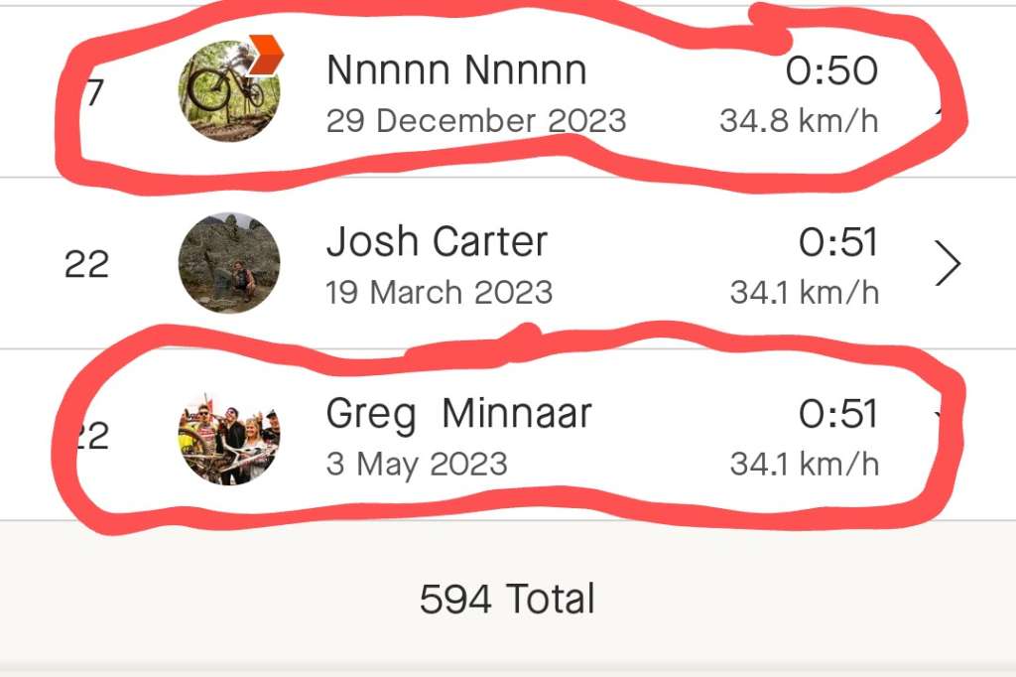Click the rock climbing avatar photo
Viewport: 1016px width, 677px height.
(230, 263)
